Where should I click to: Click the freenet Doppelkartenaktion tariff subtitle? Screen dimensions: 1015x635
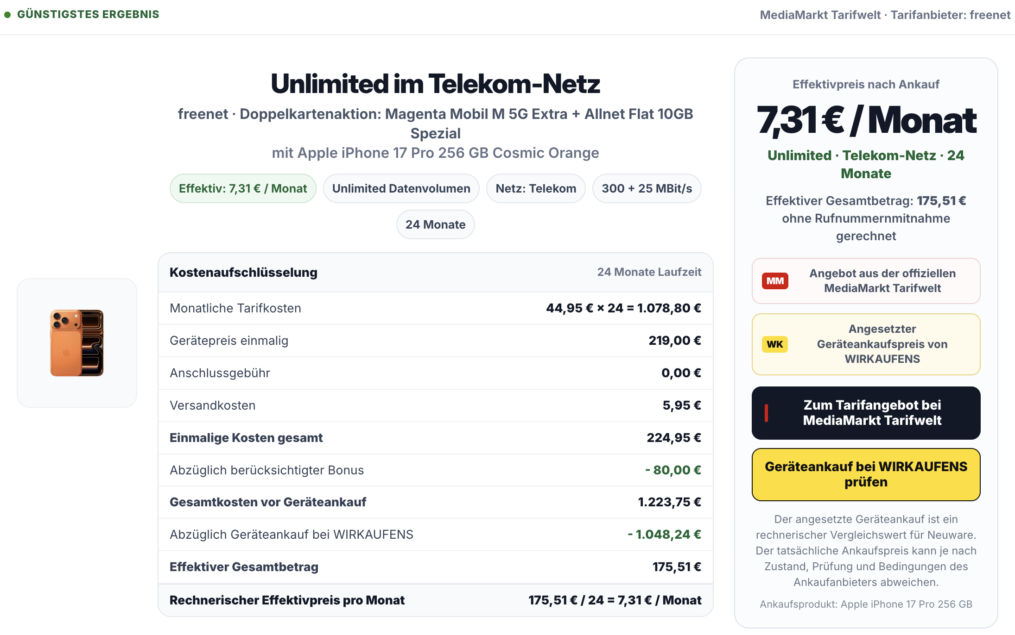point(436,124)
